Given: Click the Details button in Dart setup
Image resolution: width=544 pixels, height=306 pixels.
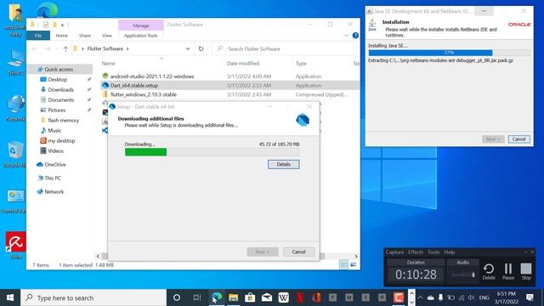Looking at the screenshot, I should [x=283, y=164].
